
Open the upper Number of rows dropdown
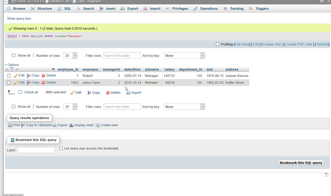coord(71,56)
